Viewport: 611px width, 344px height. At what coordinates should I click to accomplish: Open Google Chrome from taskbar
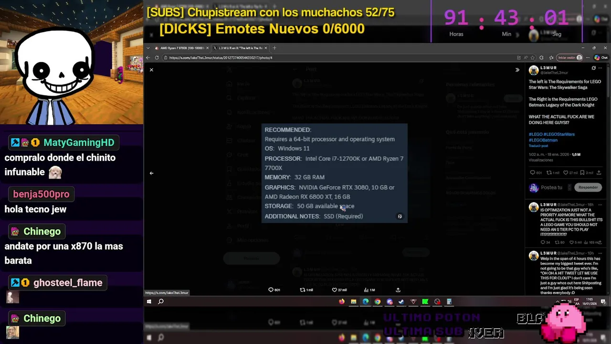pos(378,301)
